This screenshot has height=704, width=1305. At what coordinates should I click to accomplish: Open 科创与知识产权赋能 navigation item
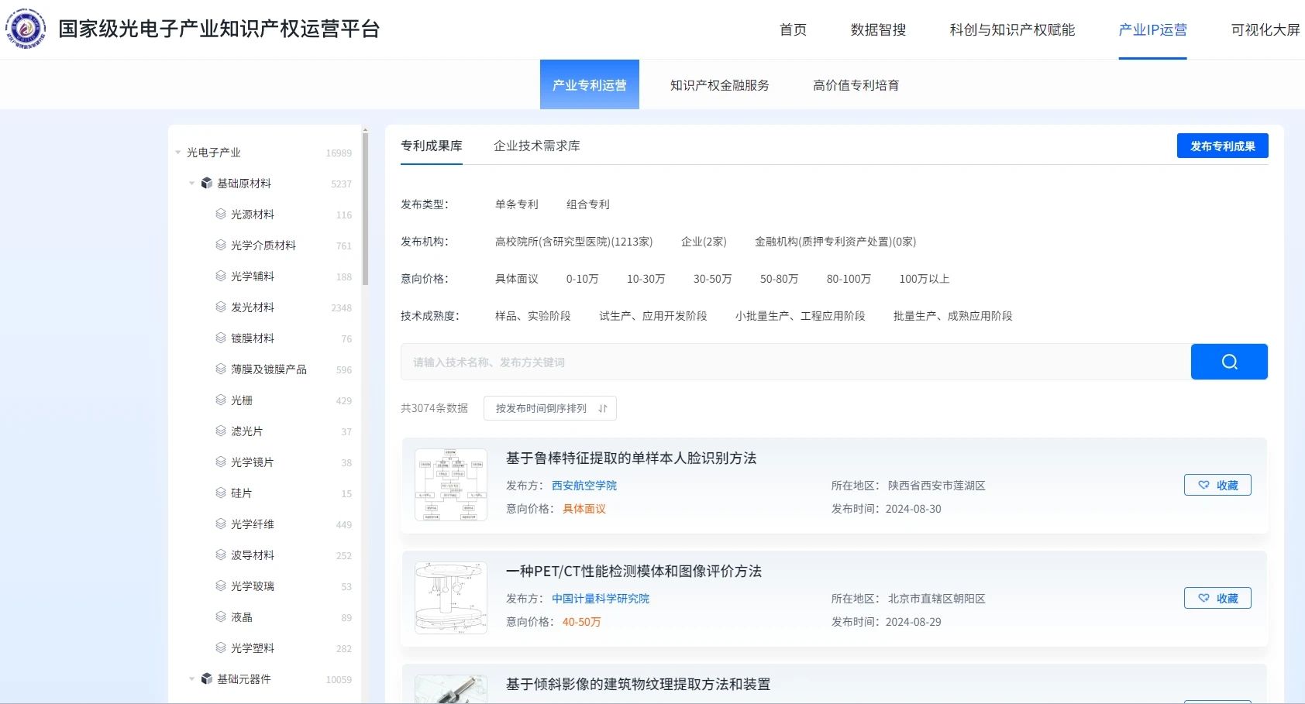point(1013,29)
